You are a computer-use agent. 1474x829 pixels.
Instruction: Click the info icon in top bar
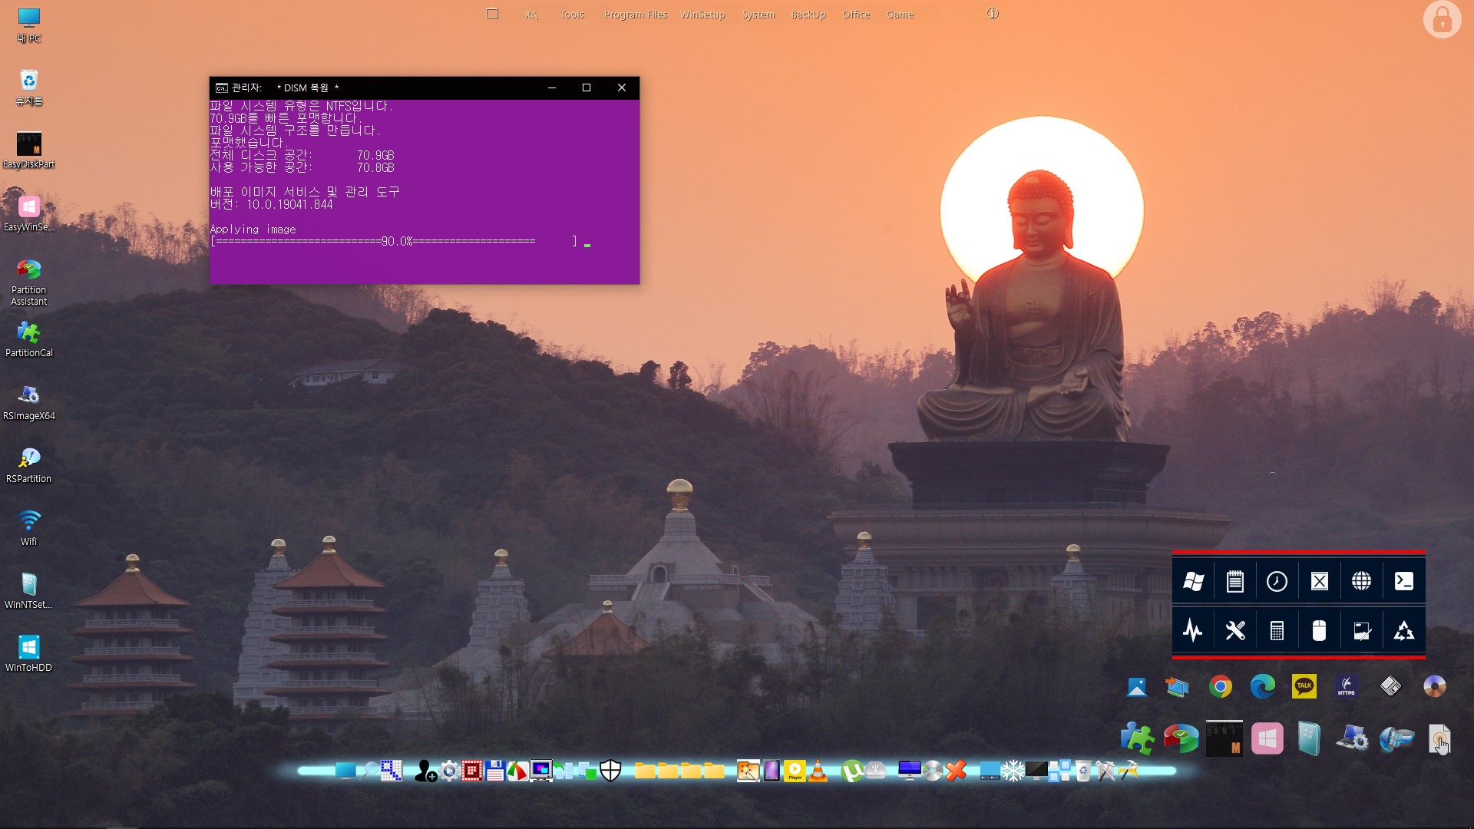pos(993,13)
